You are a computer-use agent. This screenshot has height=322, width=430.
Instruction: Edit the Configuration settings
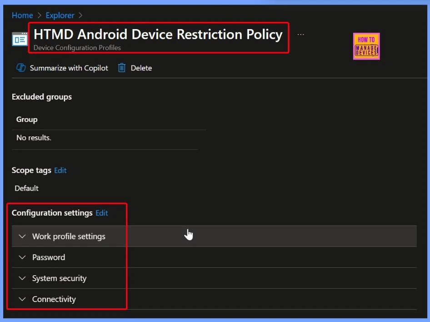[102, 213]
